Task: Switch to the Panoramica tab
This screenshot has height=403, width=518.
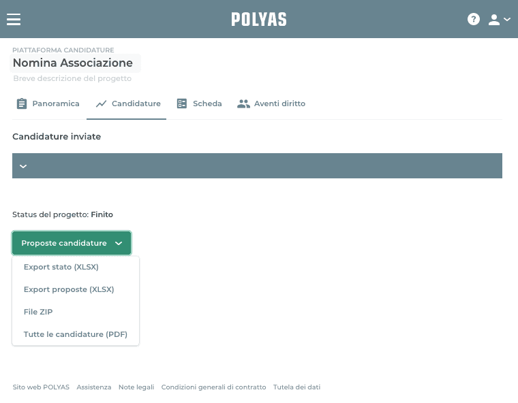Action: coord(56,104)
